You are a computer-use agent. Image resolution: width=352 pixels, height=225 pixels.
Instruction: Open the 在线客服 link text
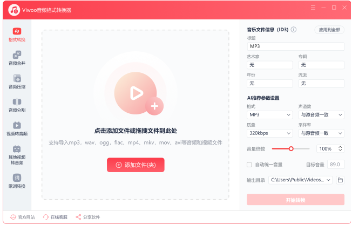(x=59, y=217)
